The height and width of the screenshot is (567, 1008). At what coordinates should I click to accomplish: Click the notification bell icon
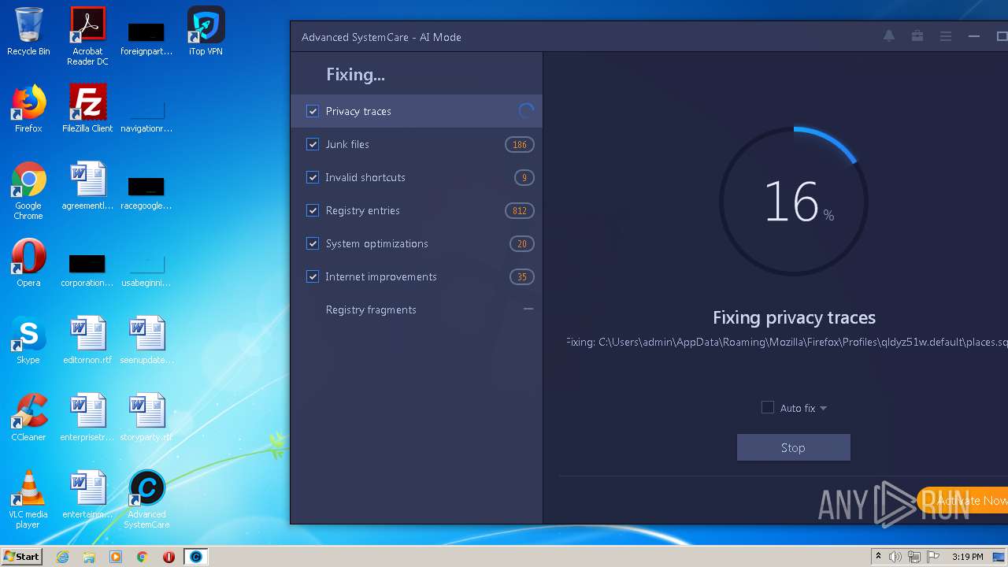tap(889, 36)
